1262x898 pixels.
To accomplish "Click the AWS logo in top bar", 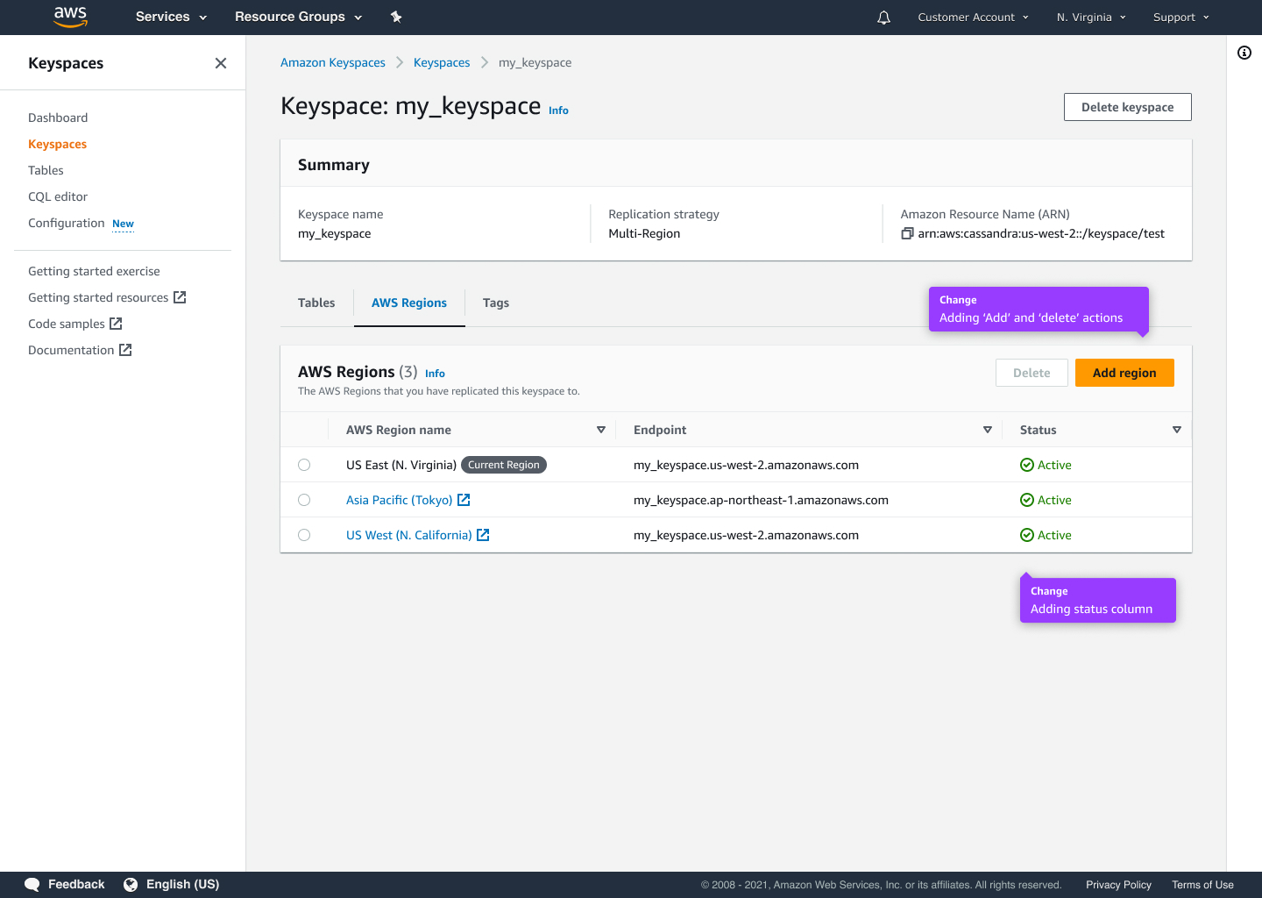I will 69,17.
